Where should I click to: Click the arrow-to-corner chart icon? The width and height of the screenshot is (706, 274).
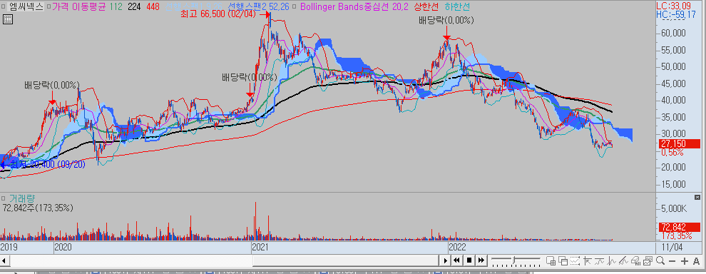(587, 260)
